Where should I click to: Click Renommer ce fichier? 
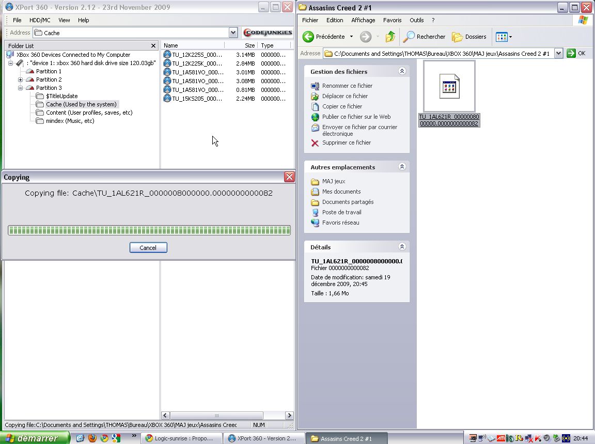(x=347, y=86)
